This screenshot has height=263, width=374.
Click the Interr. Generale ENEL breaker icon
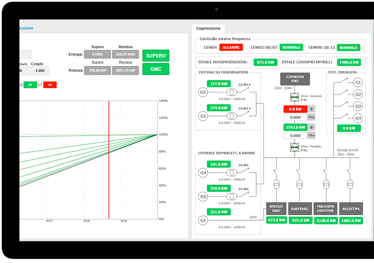click(x=295, y=97)
